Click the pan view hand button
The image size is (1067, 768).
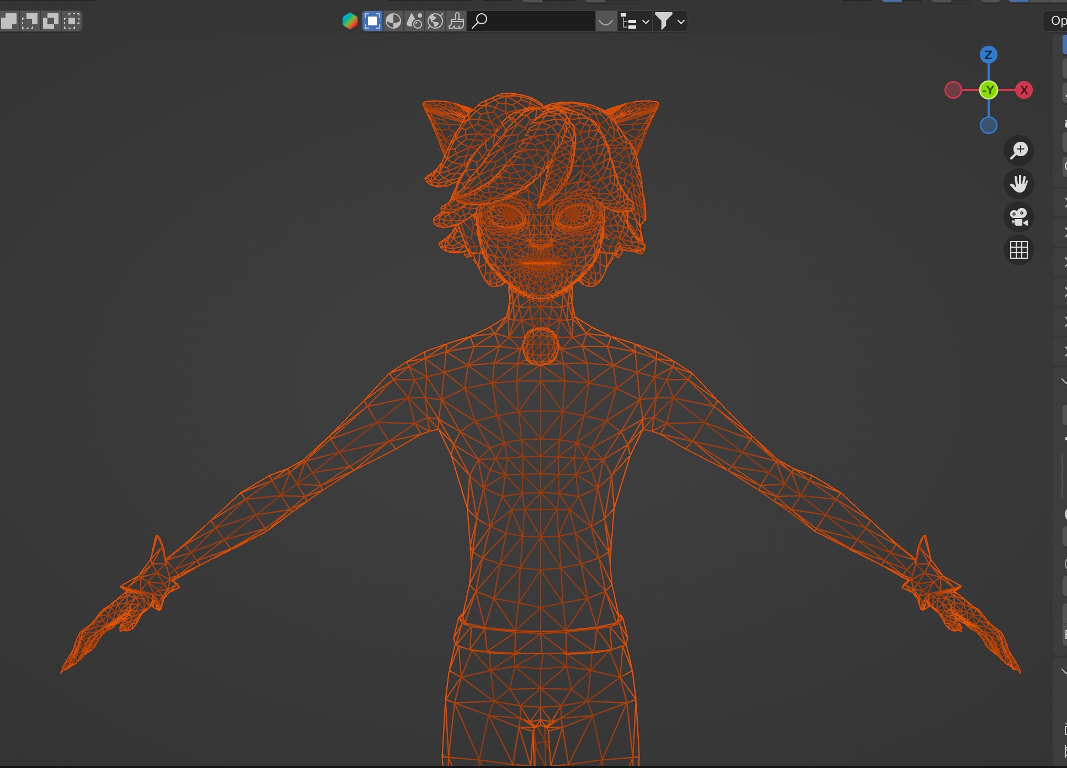[x=1019, y=184]
